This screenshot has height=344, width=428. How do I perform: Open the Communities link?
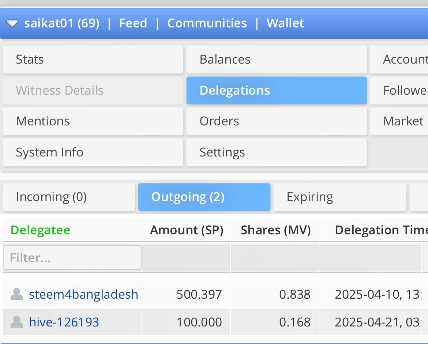pyautogui.click(x=207, y=23)
